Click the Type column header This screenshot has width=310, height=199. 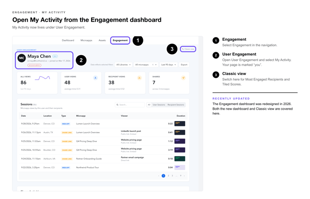tap(63, 116)
